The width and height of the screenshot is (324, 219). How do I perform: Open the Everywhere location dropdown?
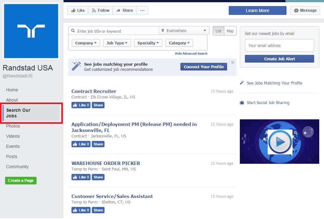[184, 31]
